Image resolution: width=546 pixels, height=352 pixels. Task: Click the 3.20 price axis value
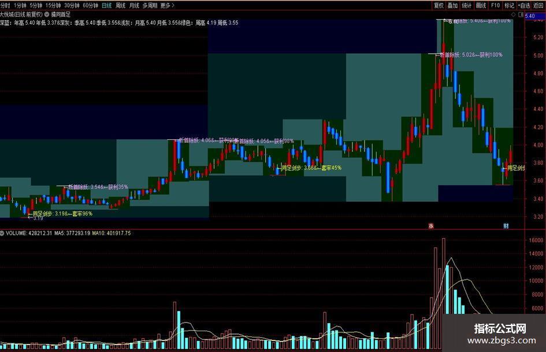pyautogui.click(x=538, y=217)
